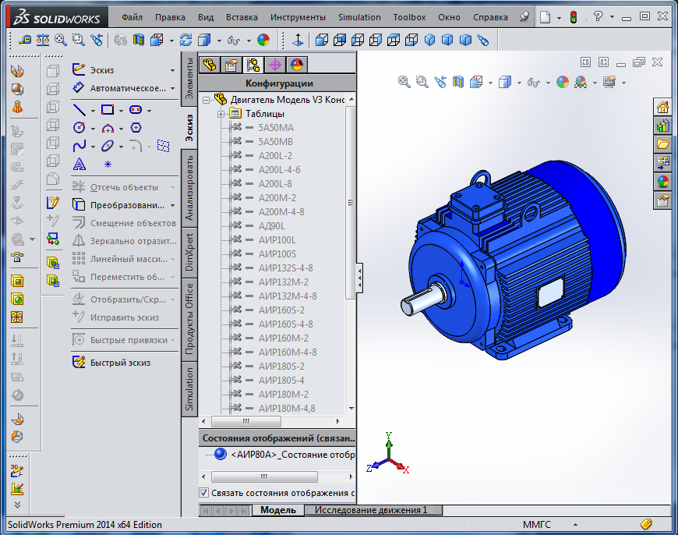Image resolution: width=678 pixels, height=535 pixels.
Task: Click Rebuild icon in top toolbar
Action: pyautogui.click(x=185, y=41)
